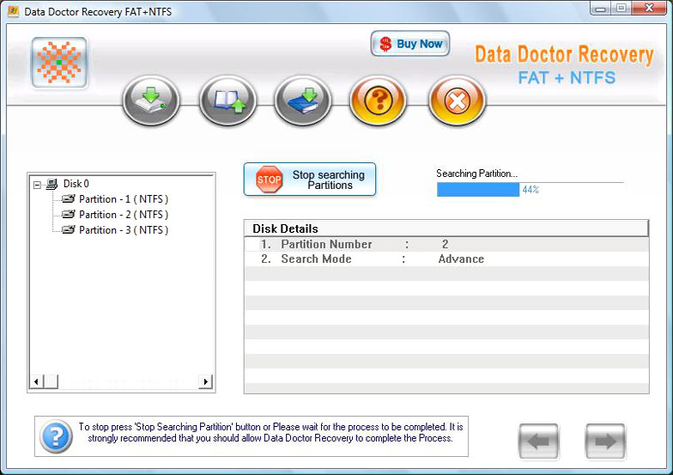Viewport: 673px width, 475px height.
Task: Click the tree scrollbar right arrow
Action: (206, 381)
